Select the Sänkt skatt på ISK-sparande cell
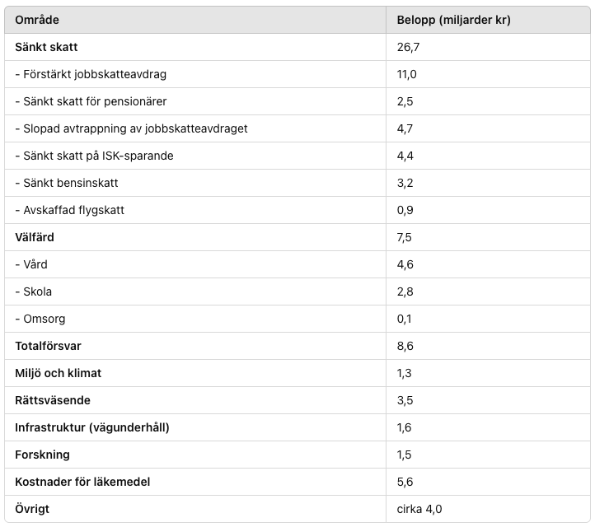The image size is (595, 527). tap(94, 156)
